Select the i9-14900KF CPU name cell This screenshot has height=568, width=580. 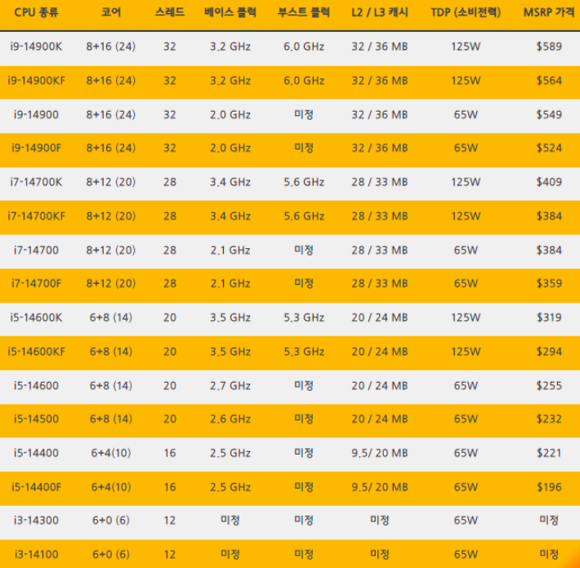36,81
